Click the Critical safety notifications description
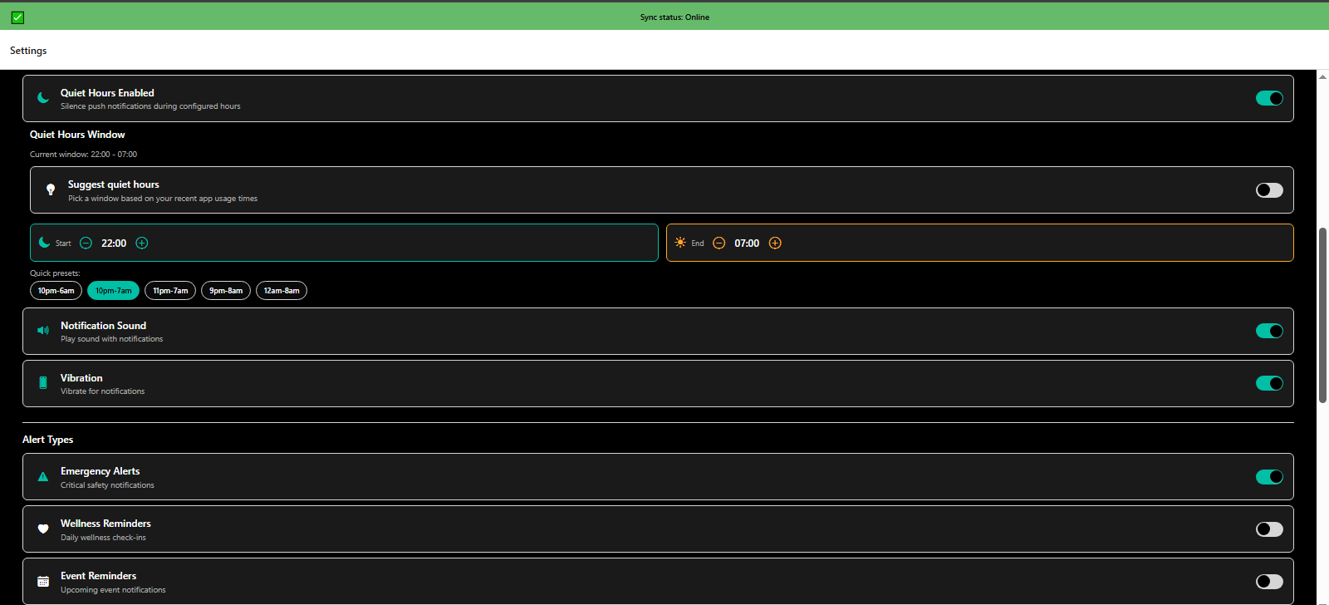This screenshot has height=605, width=1329. pyautogui.click(x=107, y=485)
